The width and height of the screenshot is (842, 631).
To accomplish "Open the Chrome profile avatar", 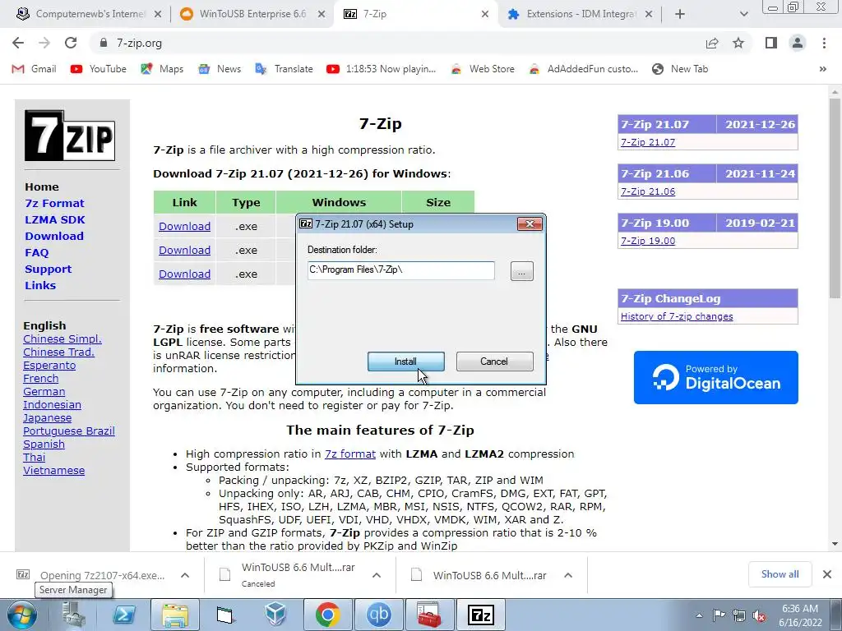I will point(798,43).
